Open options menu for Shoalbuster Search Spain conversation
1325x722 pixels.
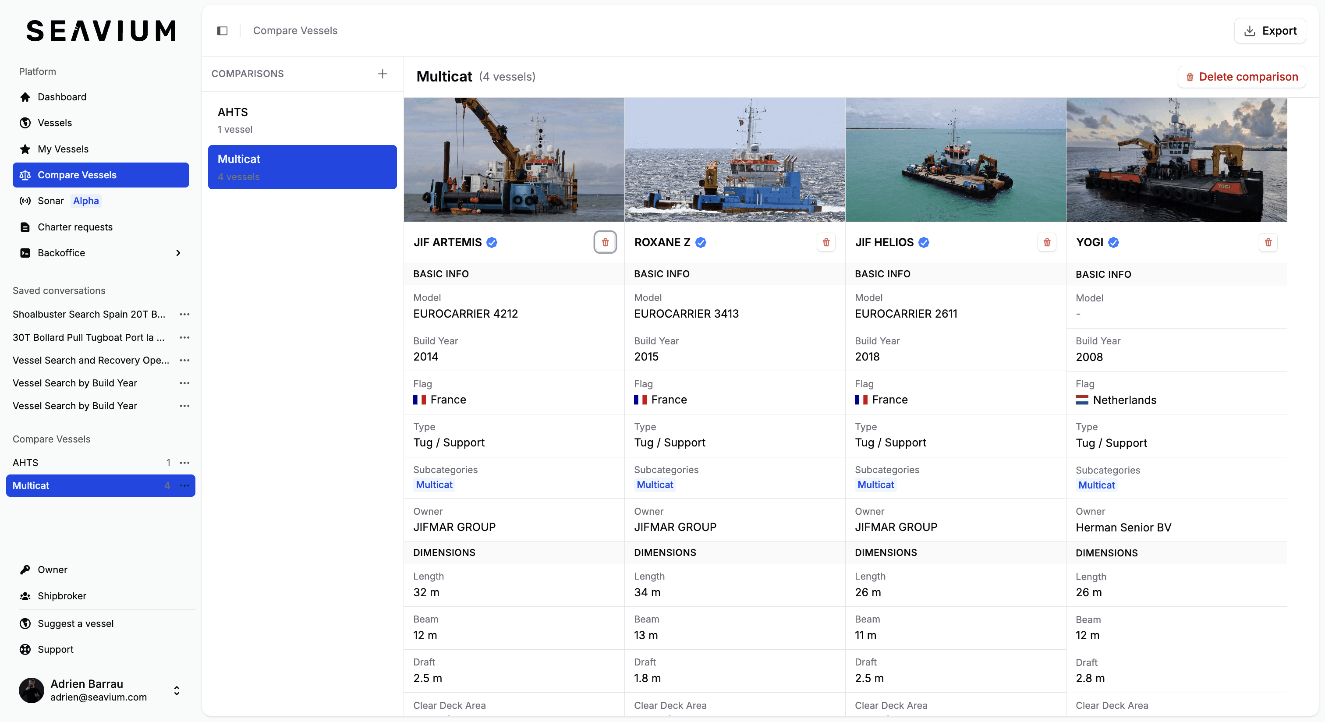(x=184, y=314)
